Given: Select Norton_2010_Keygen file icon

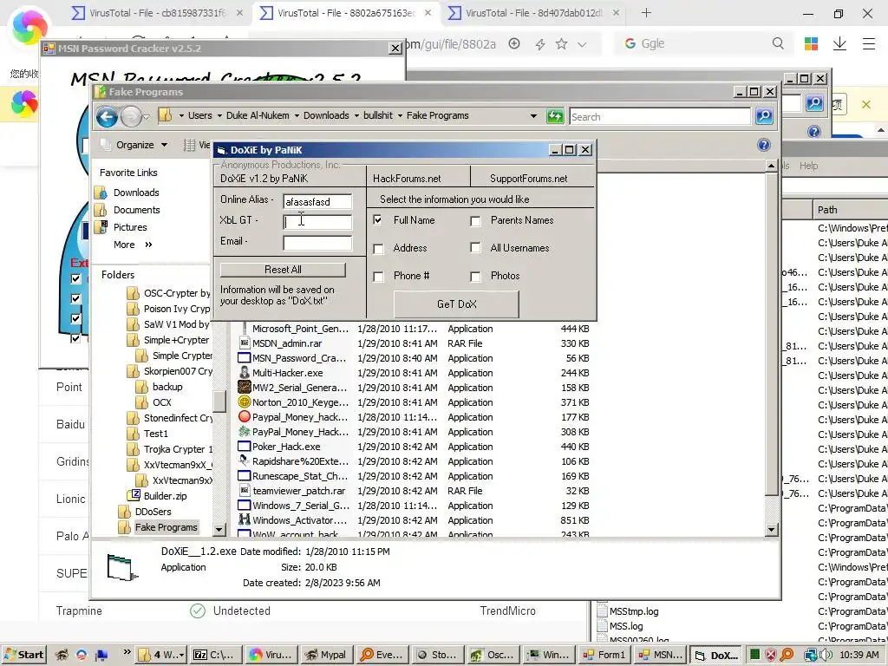Looking at the screenshot, I should tap(244, 402).
